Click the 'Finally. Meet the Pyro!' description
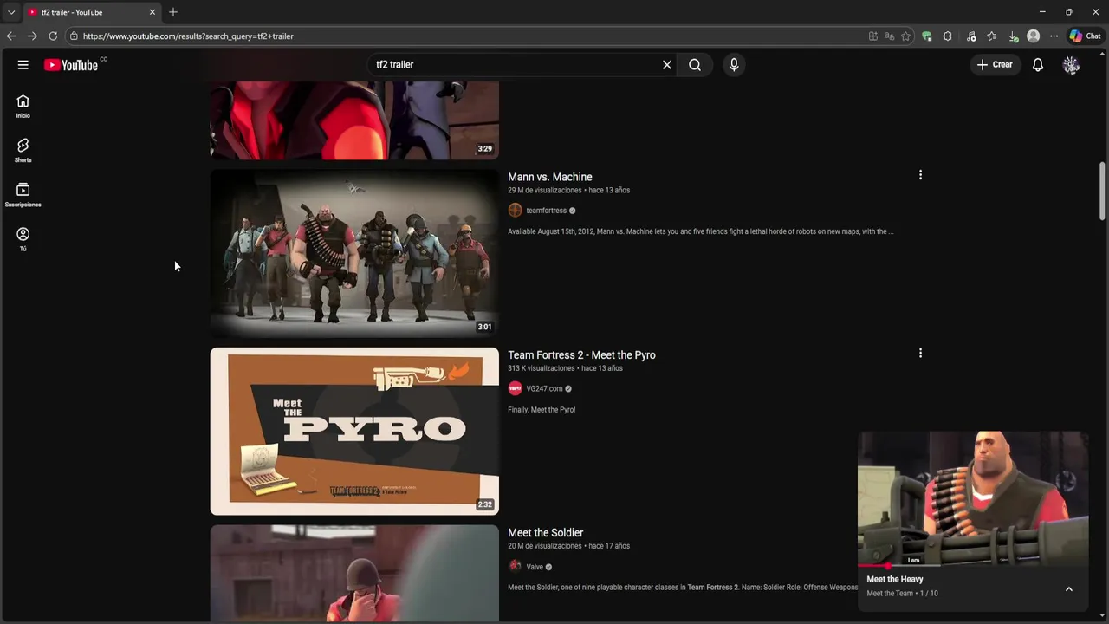The image size is (1109, 624). (542, 410)
